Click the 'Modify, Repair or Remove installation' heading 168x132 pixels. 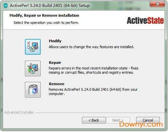pyautogui.click(x=44, y=15)
